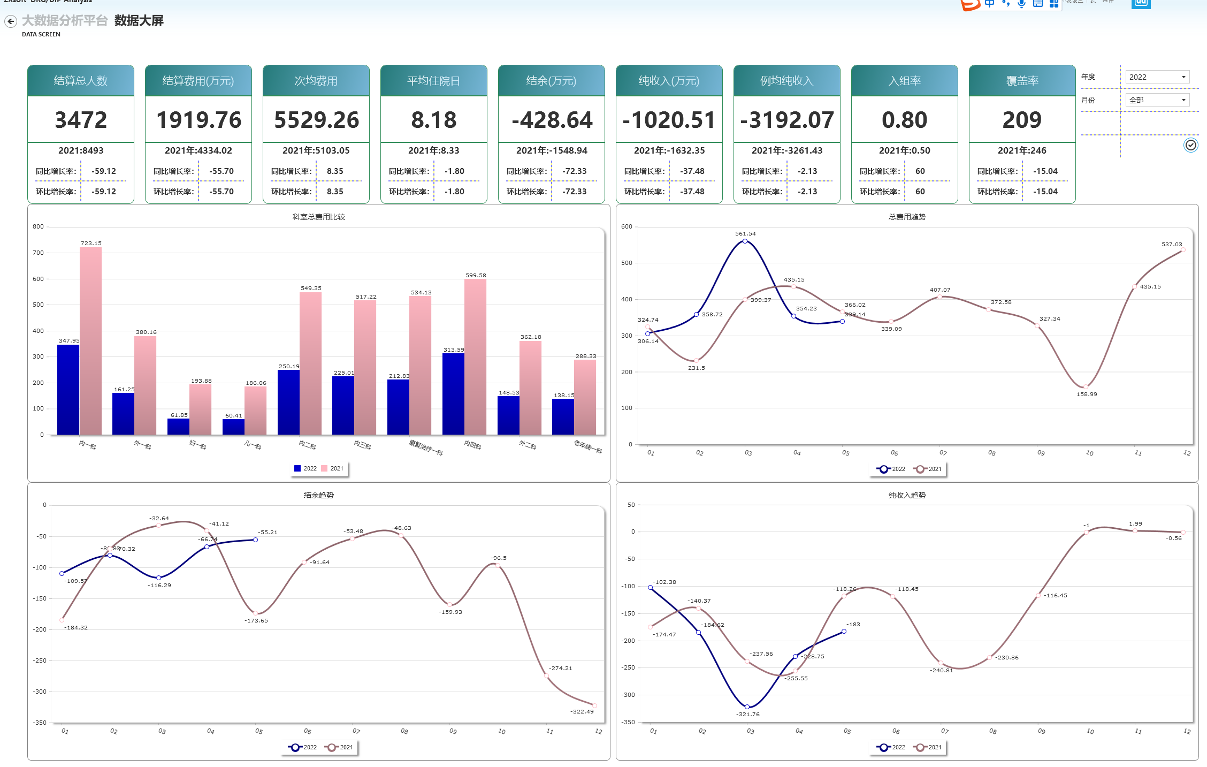Click the 结算总人数 card header
Viewport: 1207px width, 767px height.
point(81,81)
